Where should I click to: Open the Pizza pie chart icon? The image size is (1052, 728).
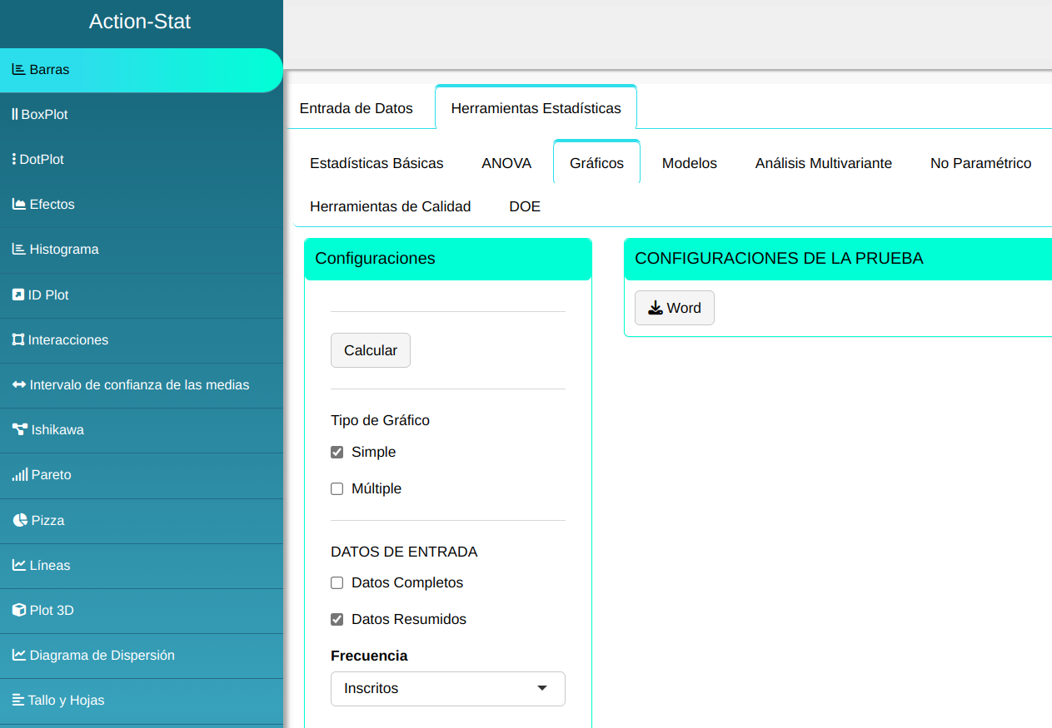coord(20,521)
